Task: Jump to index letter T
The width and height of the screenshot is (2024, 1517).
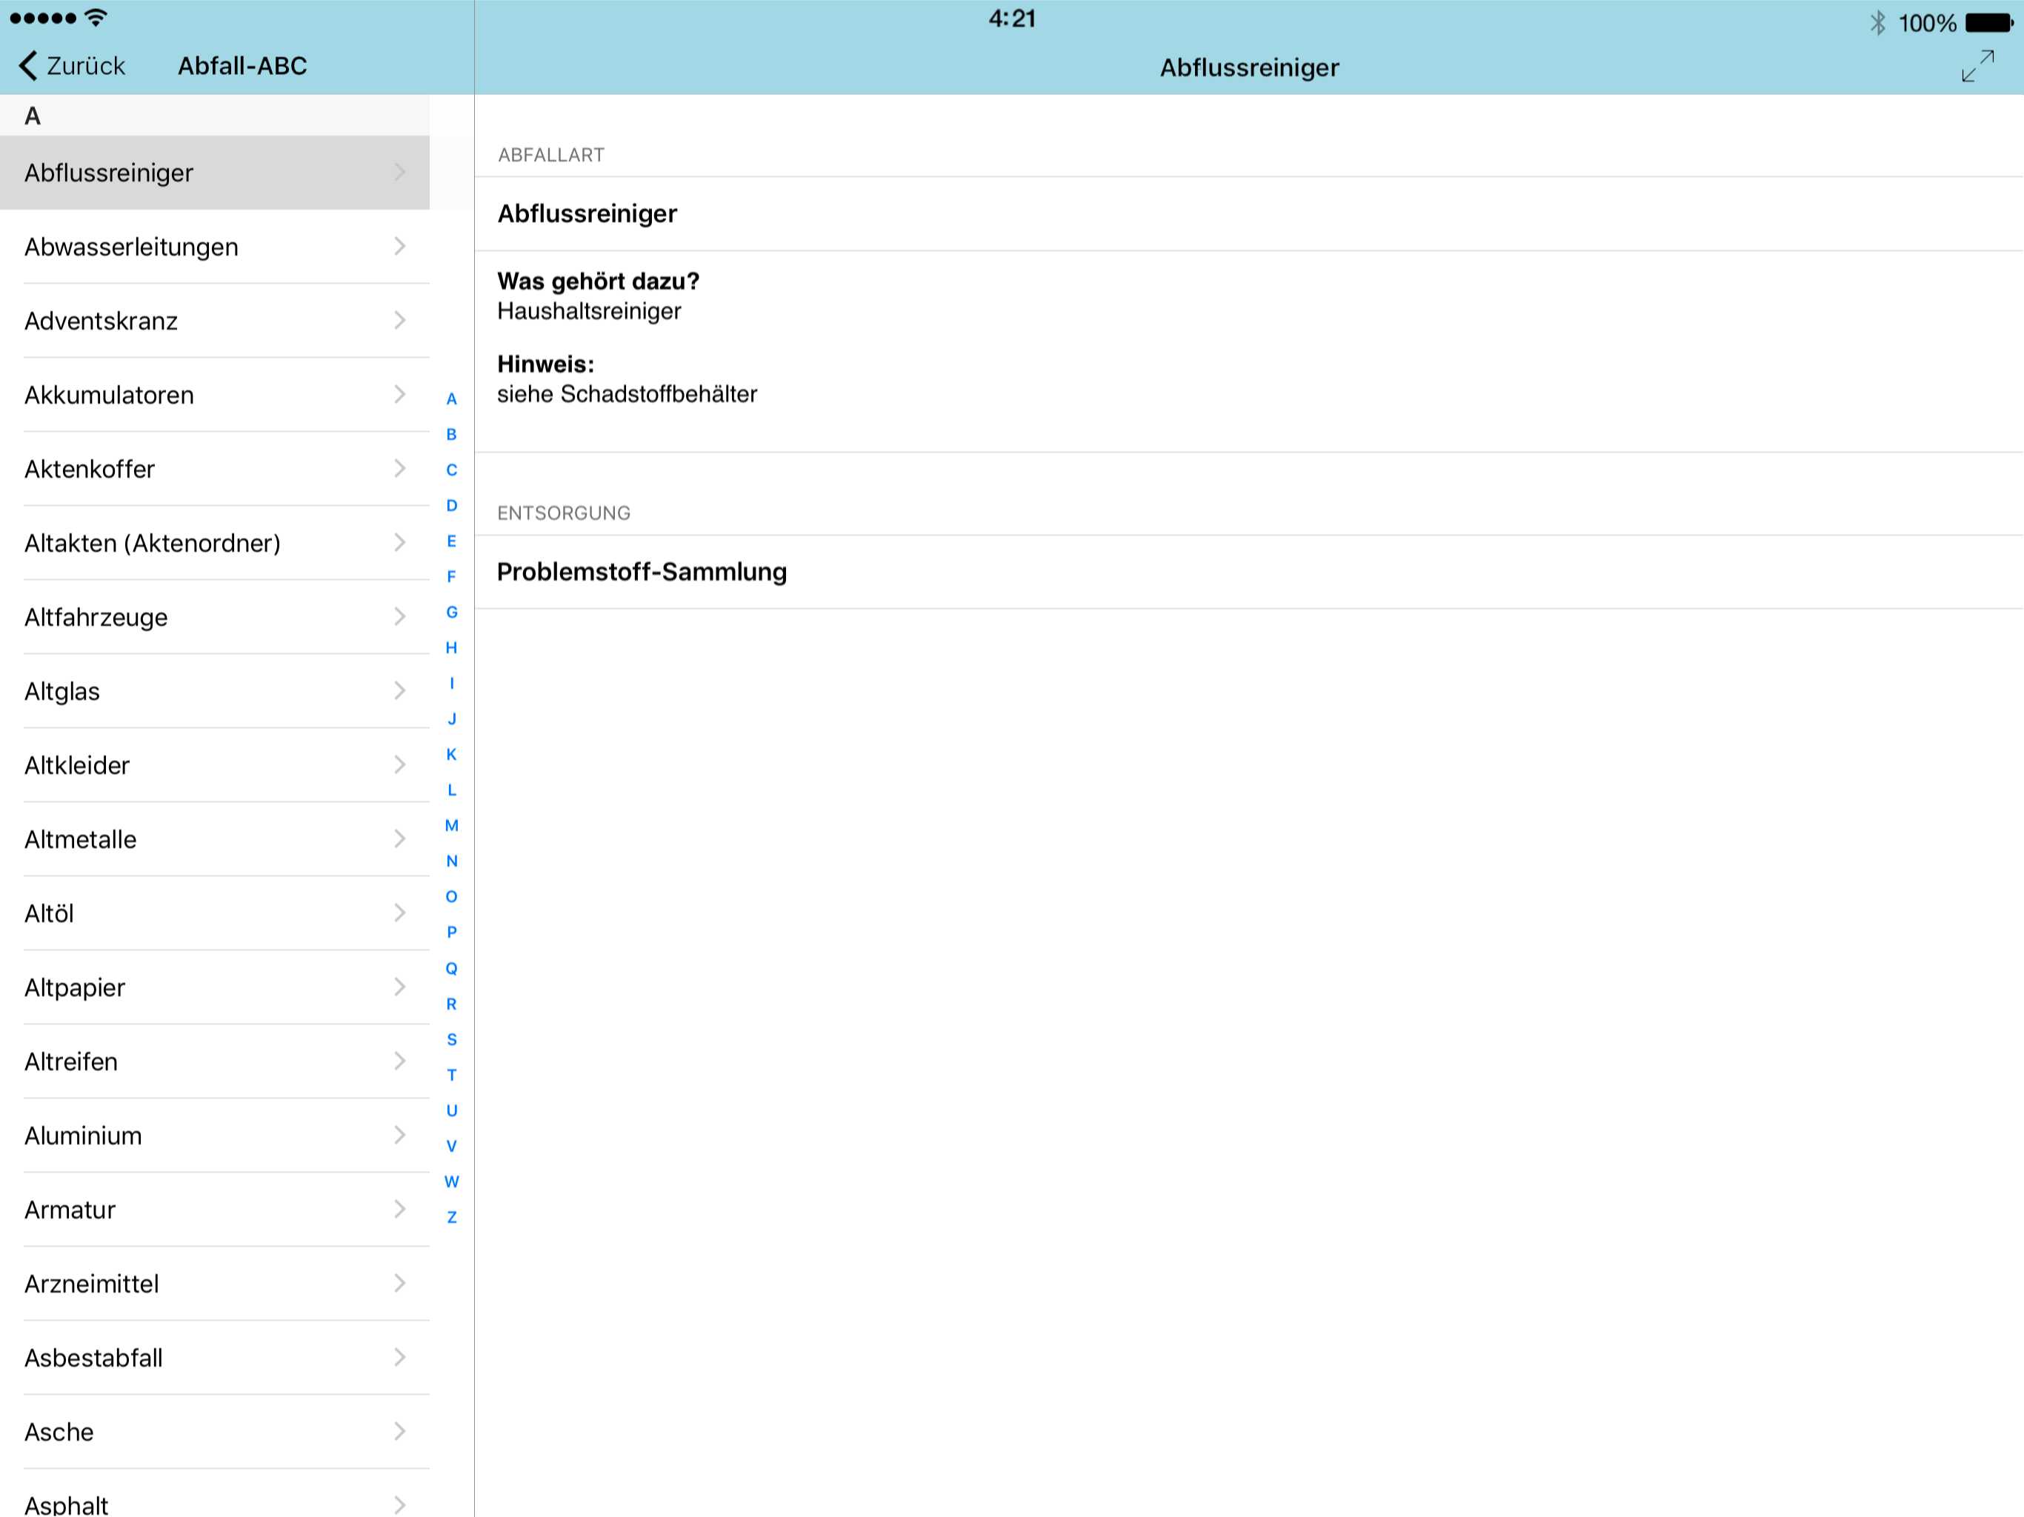Action: tap(451, 1075)
